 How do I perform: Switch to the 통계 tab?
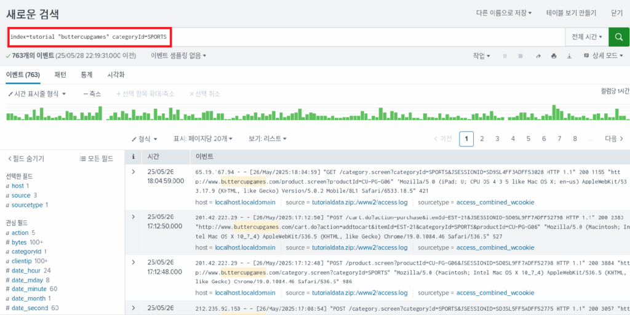pyautogui.click(x=86, y=74)
